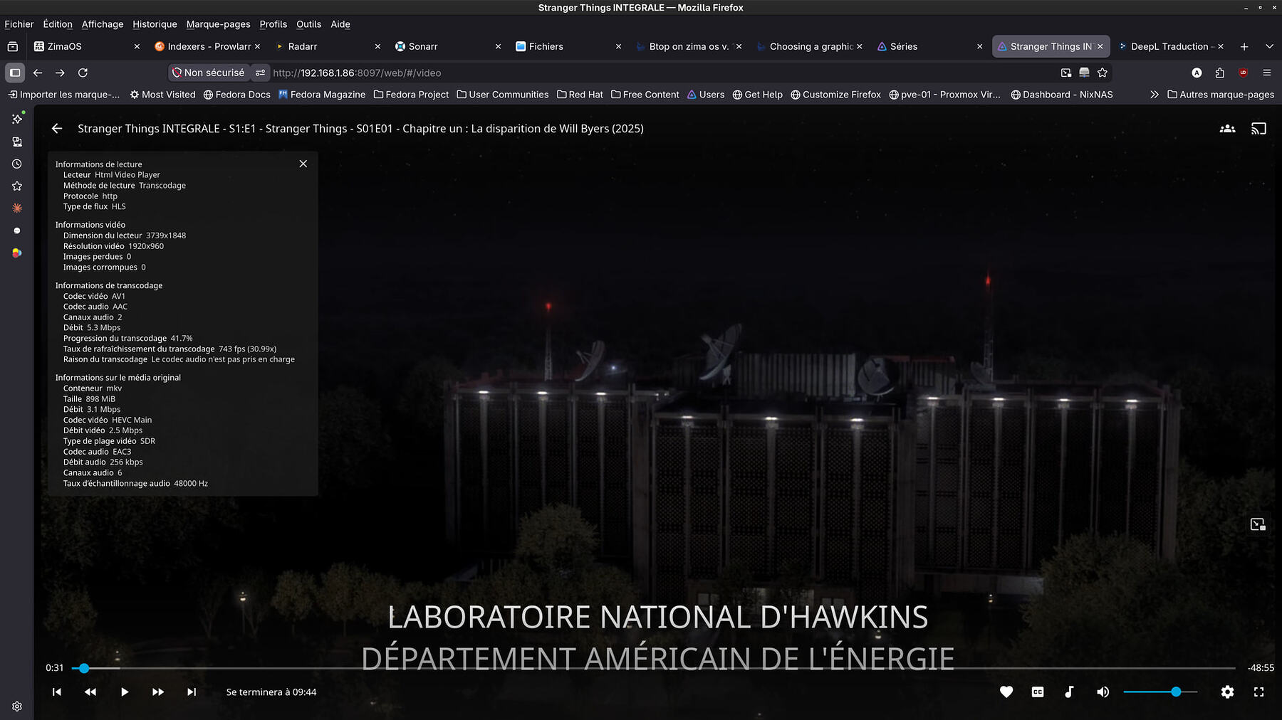Go forward one page in browser
Image resolution: width=1282 pixels, height=720 pixels.
click(x=60, y=73)
